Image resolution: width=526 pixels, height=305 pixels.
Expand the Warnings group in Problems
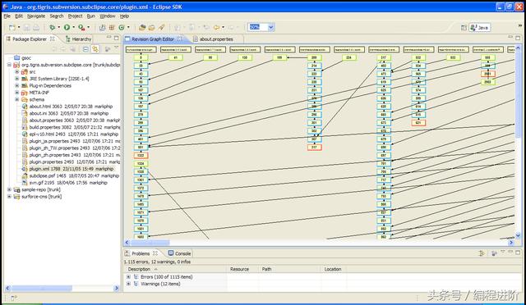pos(128,284)
